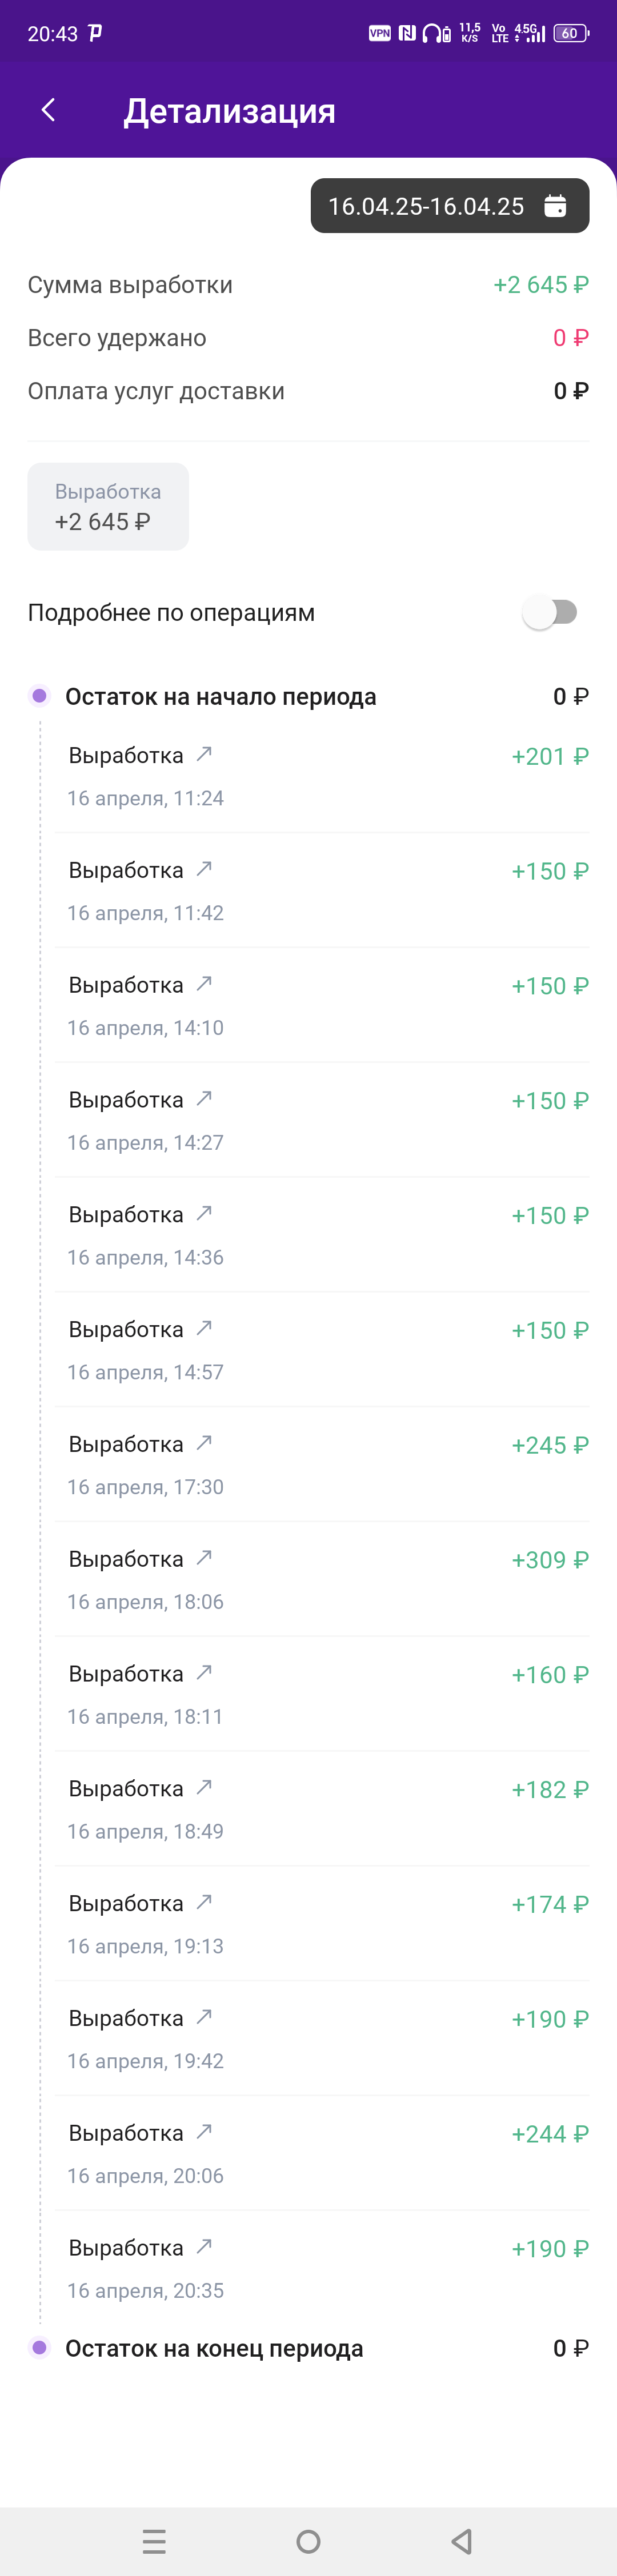Open arrow icon next to 14:10 Выработка
This screenshot has height=2576, width=617.
pyautogui.click(x=204, y=984)
